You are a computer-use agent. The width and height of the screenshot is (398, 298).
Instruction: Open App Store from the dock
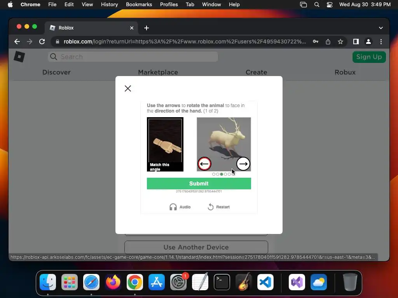(x=157, y=282)
